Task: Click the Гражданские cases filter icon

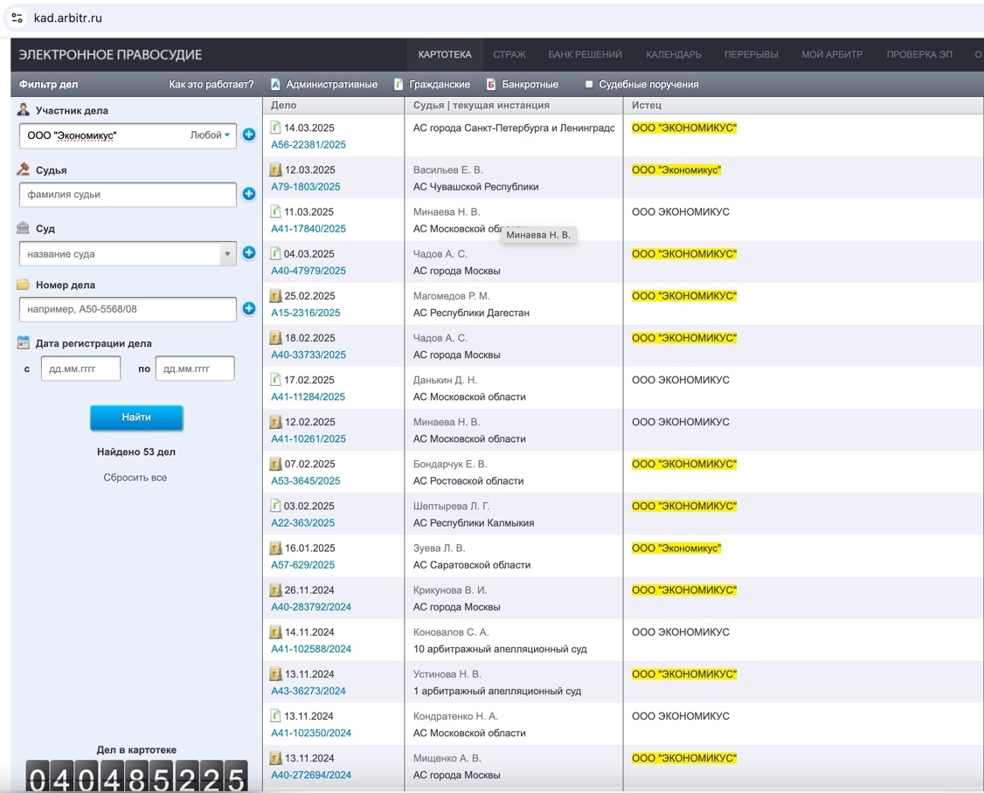Action: coord(398,85)
